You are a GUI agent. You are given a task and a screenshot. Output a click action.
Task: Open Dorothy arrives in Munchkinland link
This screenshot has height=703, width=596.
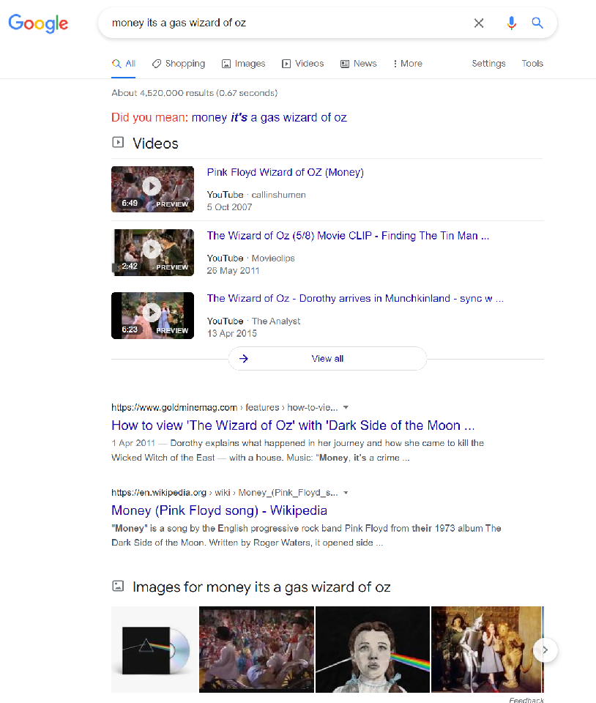[x=355, y=299]
